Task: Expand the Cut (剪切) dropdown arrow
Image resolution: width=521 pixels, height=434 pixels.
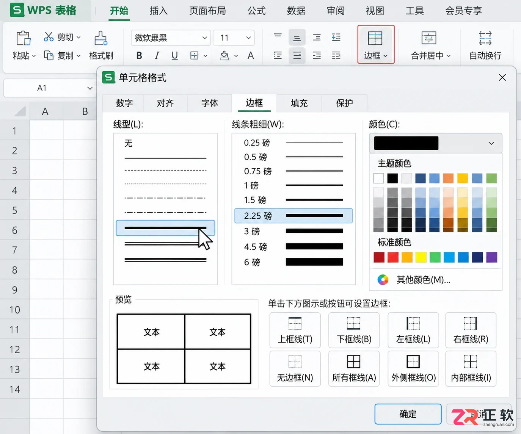Action: pyautogui.click(x=78, y=37)
